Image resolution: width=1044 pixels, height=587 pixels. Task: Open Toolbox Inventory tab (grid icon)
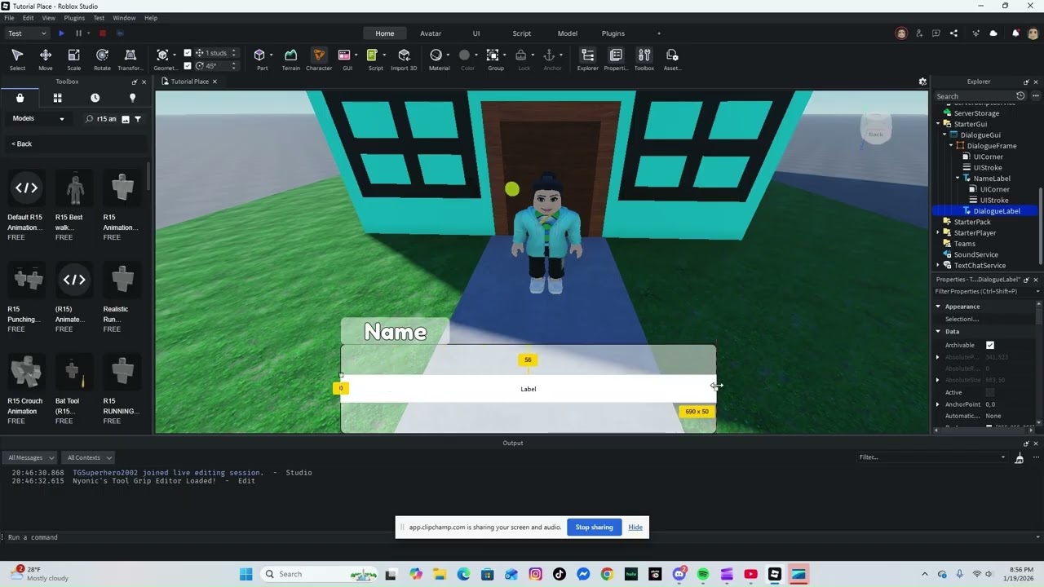click(x=57, y=98)
